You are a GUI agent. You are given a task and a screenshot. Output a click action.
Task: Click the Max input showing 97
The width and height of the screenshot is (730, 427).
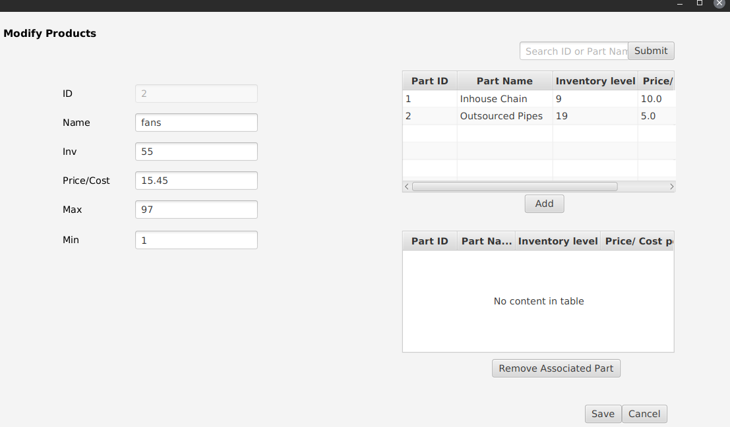pyautogui.click(x=196, y=209)
